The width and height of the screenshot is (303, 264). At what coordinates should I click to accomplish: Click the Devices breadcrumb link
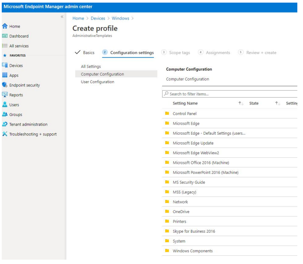[98, 18]
